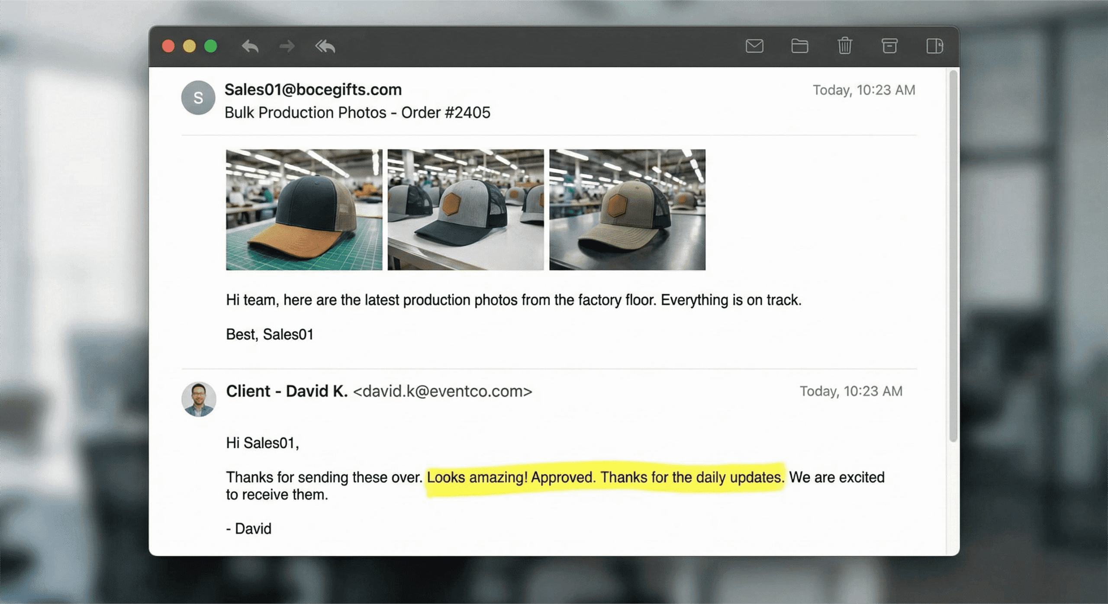Click David K.'s profile photo

[x=199, y=399]
